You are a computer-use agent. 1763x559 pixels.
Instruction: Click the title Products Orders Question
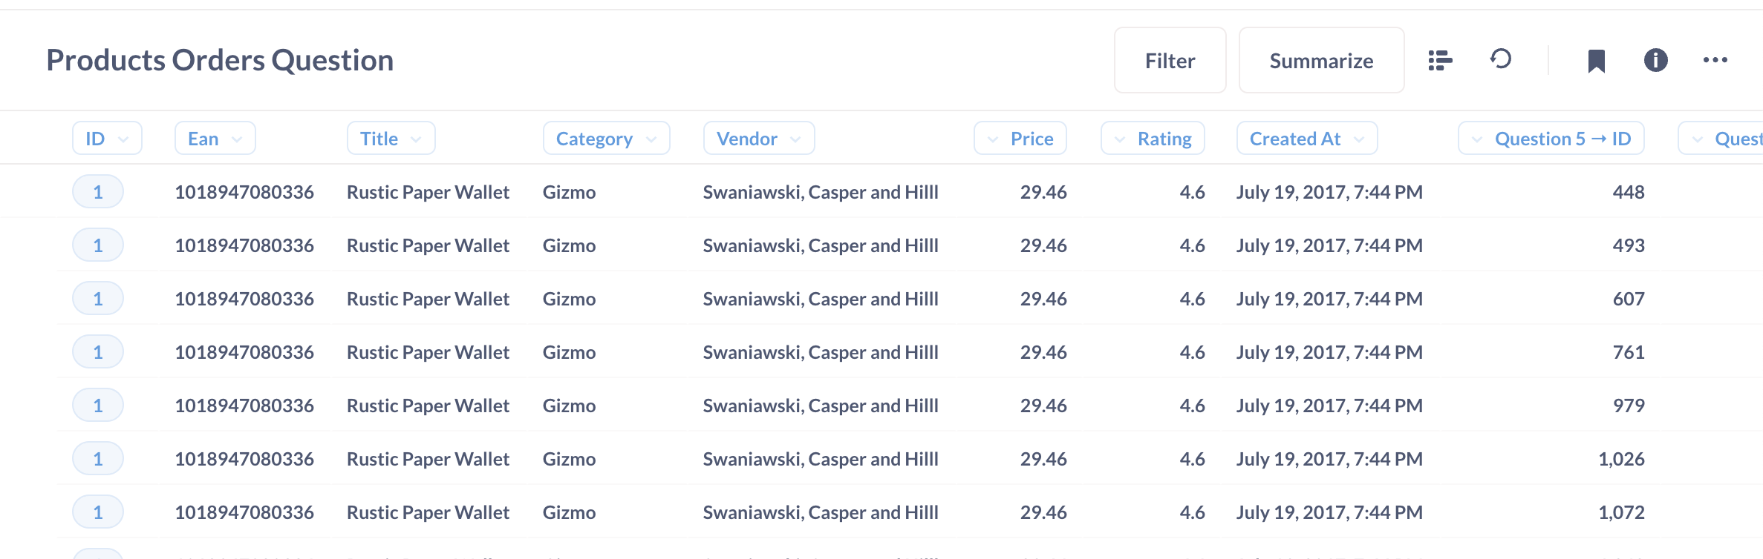click(220, 60)
